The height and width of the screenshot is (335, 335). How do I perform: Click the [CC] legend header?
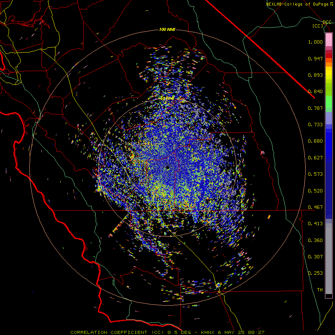tap(318, 26)
